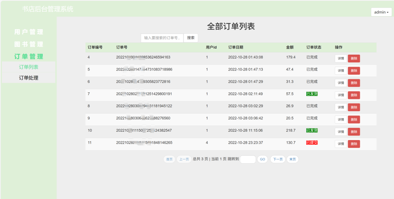Click the 已提交 status of order 11

pyautogui.click(x=312, y=142)
